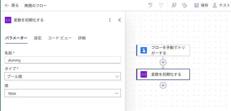This screenshot has height=111, width=231.
Task: Run the flow with テスト
Action: pos(221,6)
